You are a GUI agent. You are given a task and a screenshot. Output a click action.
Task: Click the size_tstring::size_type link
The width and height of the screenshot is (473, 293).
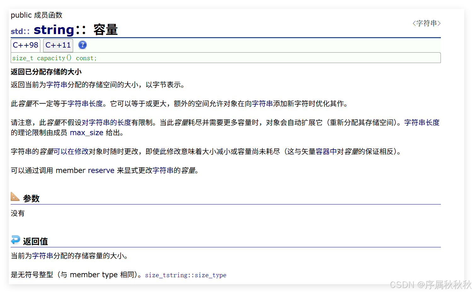point(186,275)
